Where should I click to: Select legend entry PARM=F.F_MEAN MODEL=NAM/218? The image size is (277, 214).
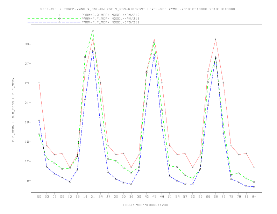(x=111, y=19)
